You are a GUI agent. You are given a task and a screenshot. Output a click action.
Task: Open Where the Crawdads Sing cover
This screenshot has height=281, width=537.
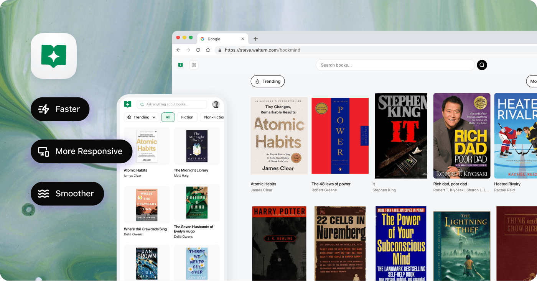click(147, 205)
